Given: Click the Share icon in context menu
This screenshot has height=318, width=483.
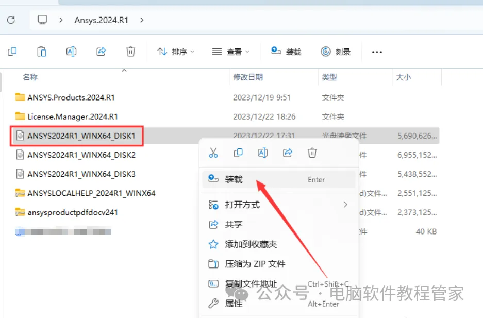Looking at the screenshot, I should point(288,153).
